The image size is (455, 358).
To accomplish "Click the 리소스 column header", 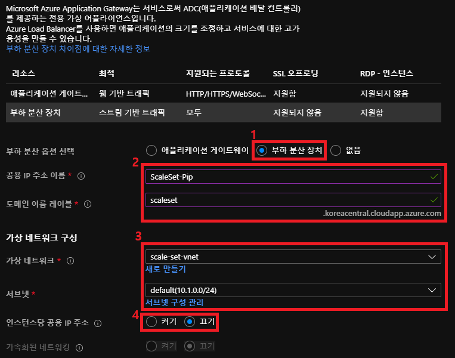I will 23,73.
